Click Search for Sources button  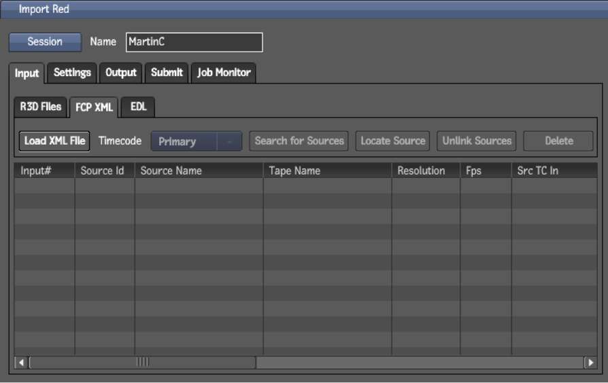tap(299, 141)
